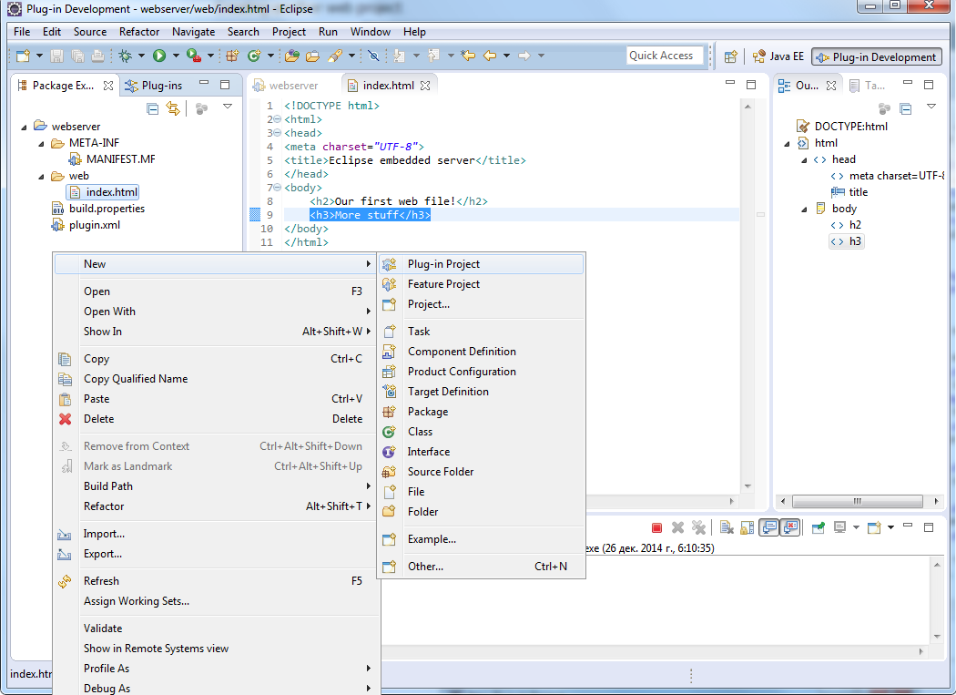Launch Debug with the green bug icon

point(125,56)
